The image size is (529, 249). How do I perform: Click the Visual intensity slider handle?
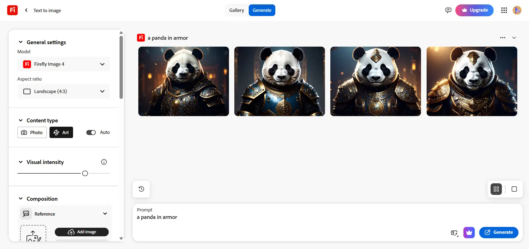click(x=85, y=173)
